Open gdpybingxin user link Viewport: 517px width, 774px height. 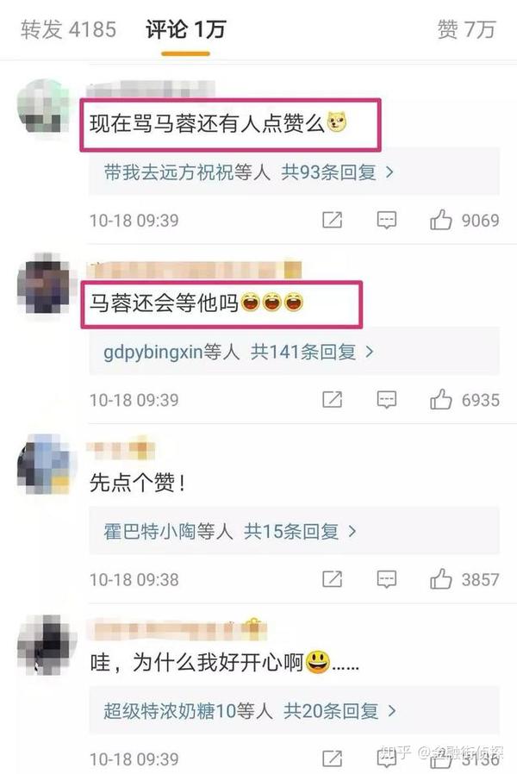pos(153,352)
